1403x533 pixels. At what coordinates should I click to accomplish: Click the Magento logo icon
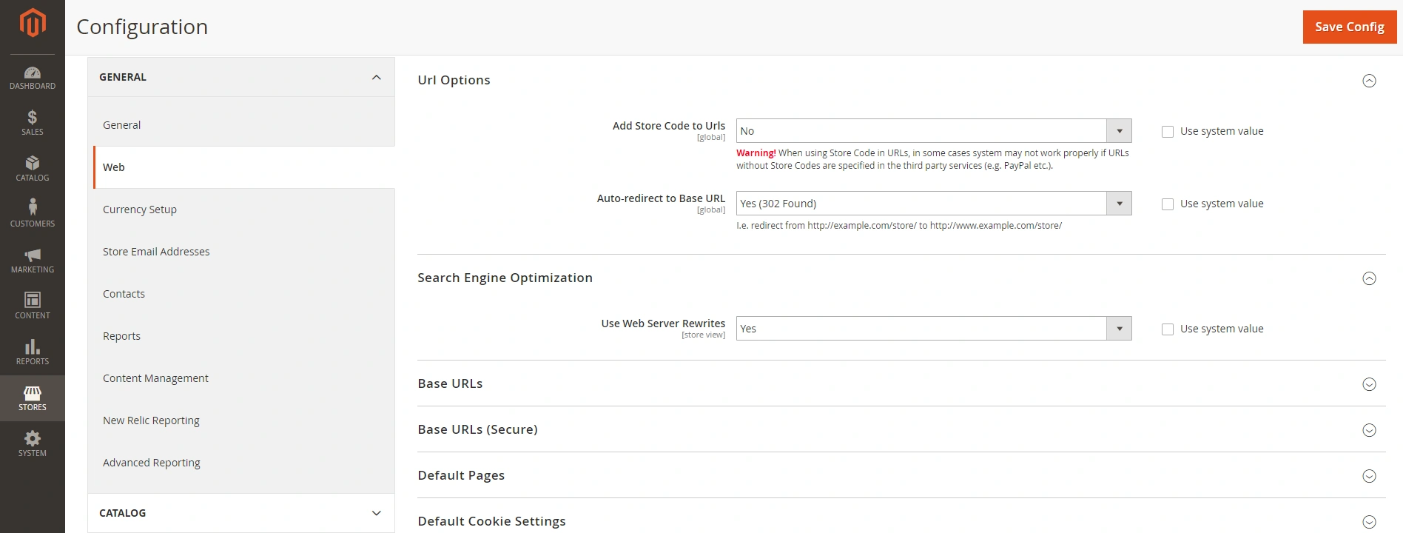coord(33,23)
